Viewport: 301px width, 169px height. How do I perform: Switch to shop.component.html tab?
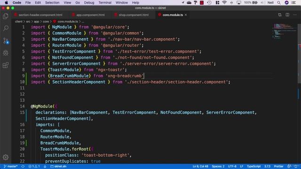[x=132, y=15]
